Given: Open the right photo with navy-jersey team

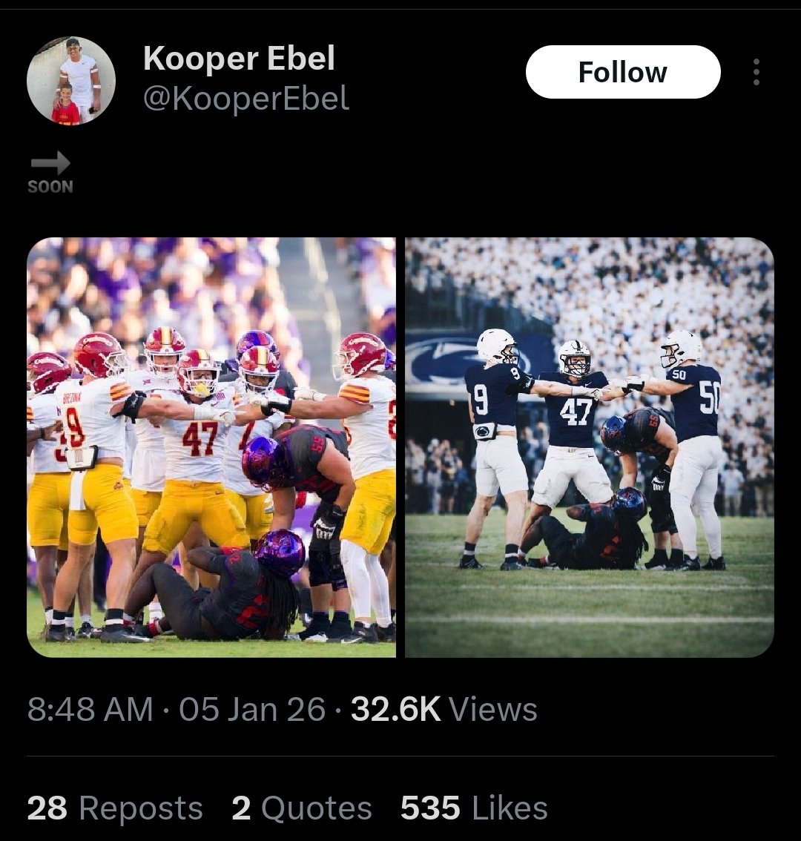Looking at the screenshot, I should (590, 447).
